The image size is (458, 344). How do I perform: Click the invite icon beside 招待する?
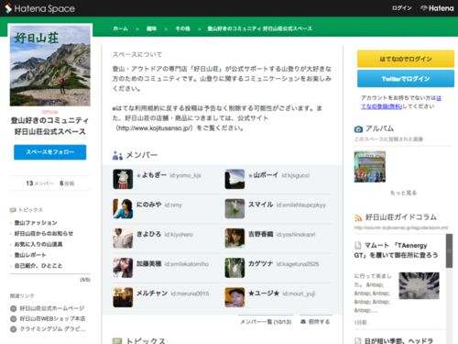[303, 322]
